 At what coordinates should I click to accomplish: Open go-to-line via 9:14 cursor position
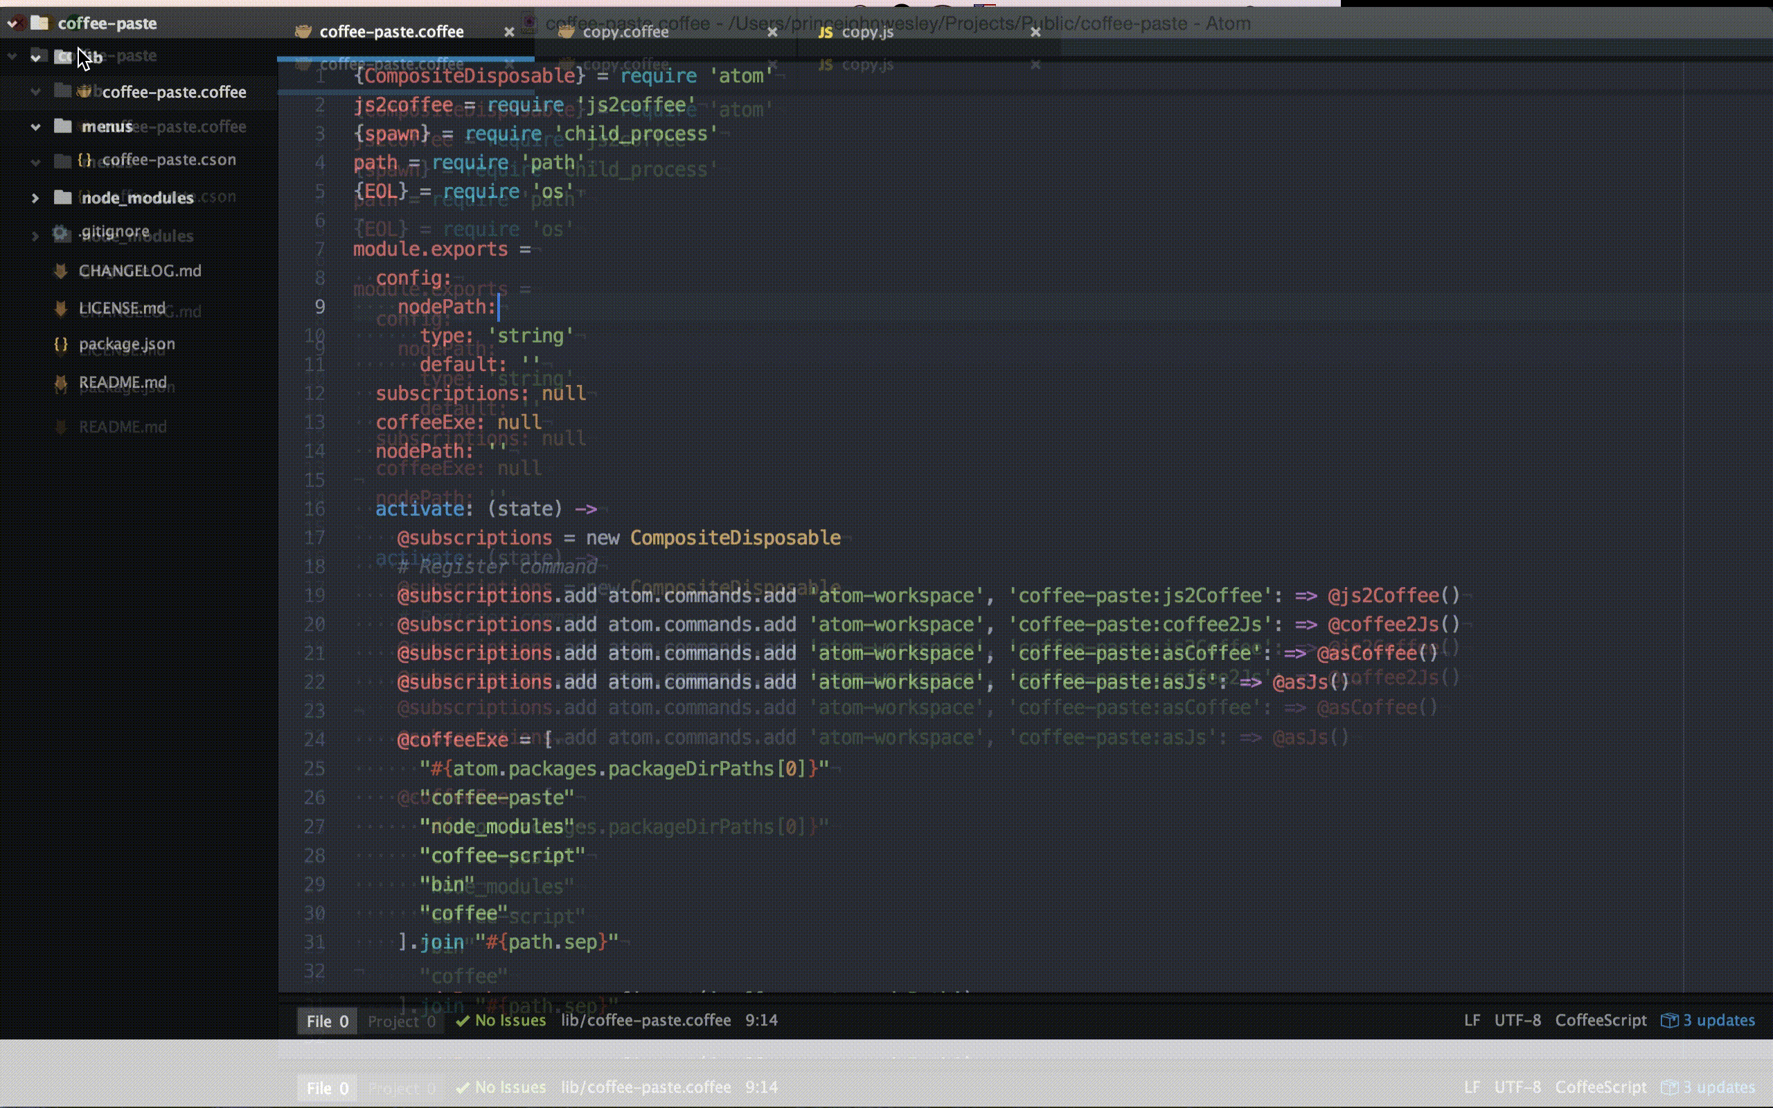pyautogui.click(x=761, y=1020)
